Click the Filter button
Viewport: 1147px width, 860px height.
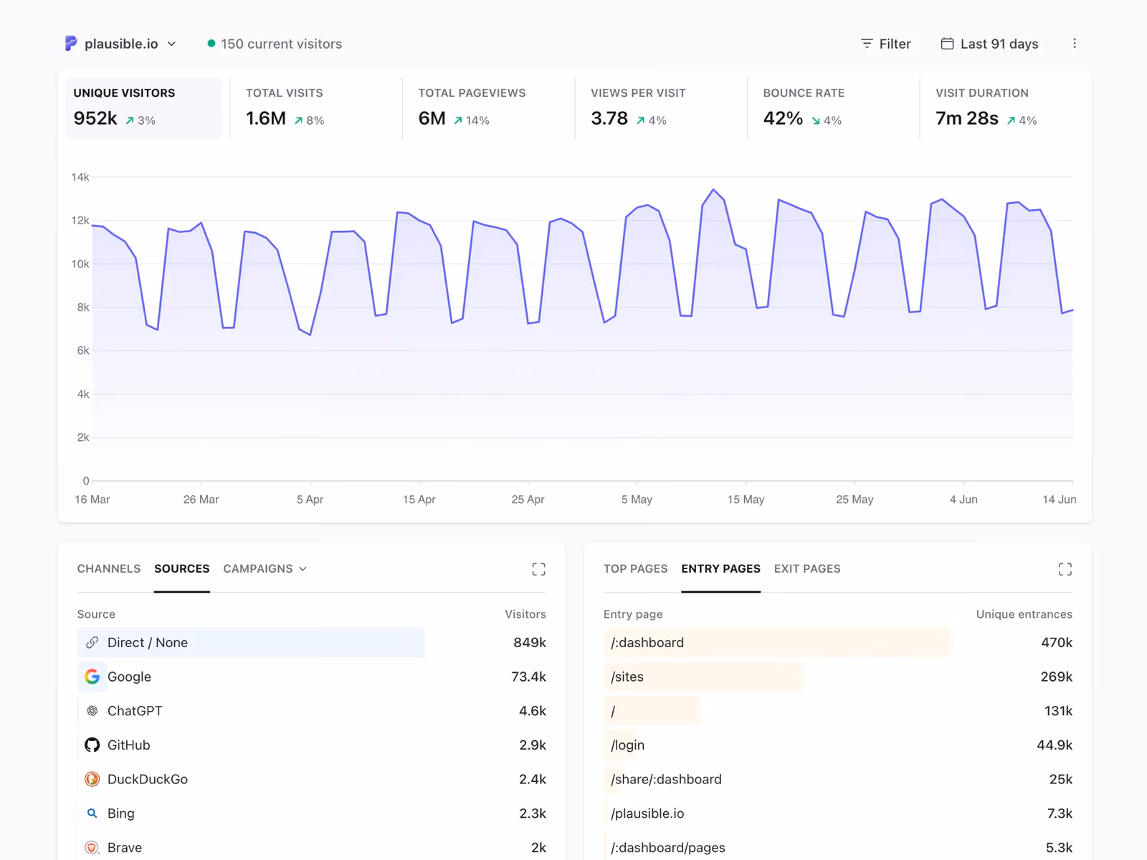click(885, 44)
